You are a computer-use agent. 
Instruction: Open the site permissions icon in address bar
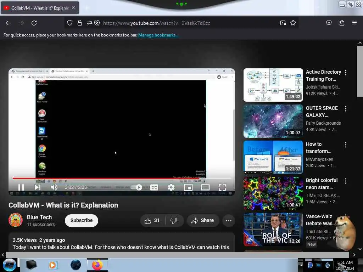pos(89,23)
